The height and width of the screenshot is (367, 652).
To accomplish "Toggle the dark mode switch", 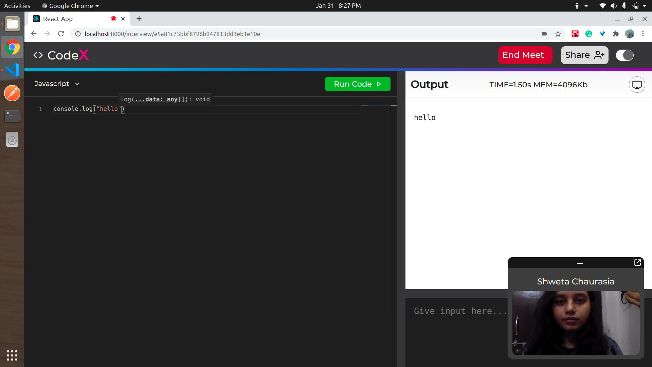I will 625,55.
